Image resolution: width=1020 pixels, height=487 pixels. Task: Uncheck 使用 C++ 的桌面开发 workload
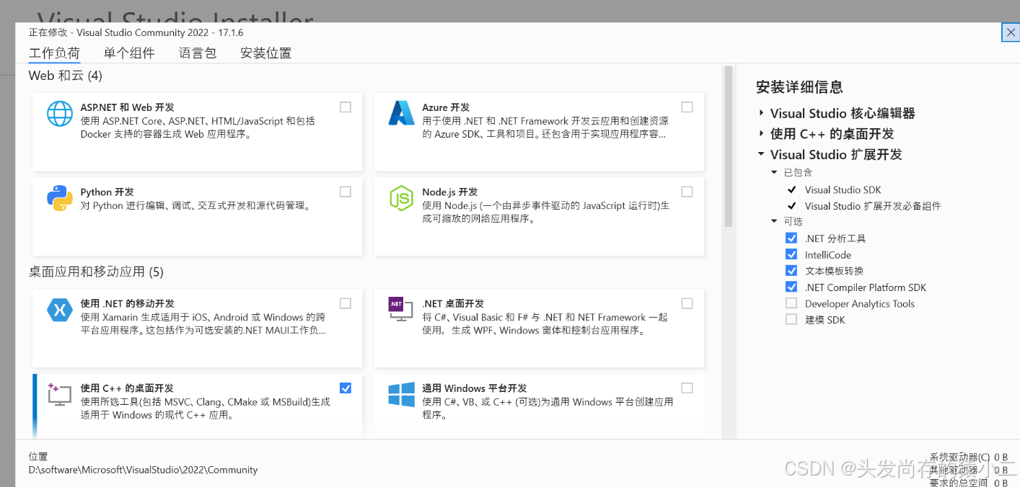(346, 388)
